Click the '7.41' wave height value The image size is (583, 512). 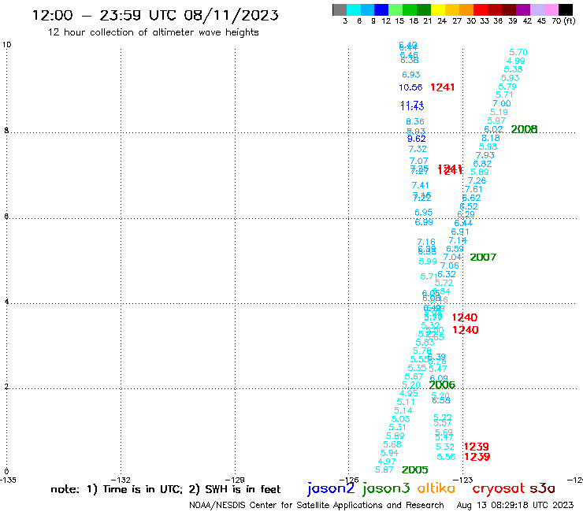point(420,185)
